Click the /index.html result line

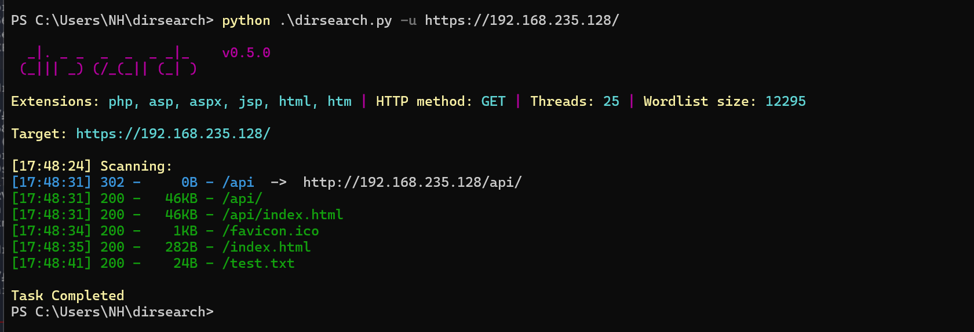pyautogui.click(x=161, y=247)
